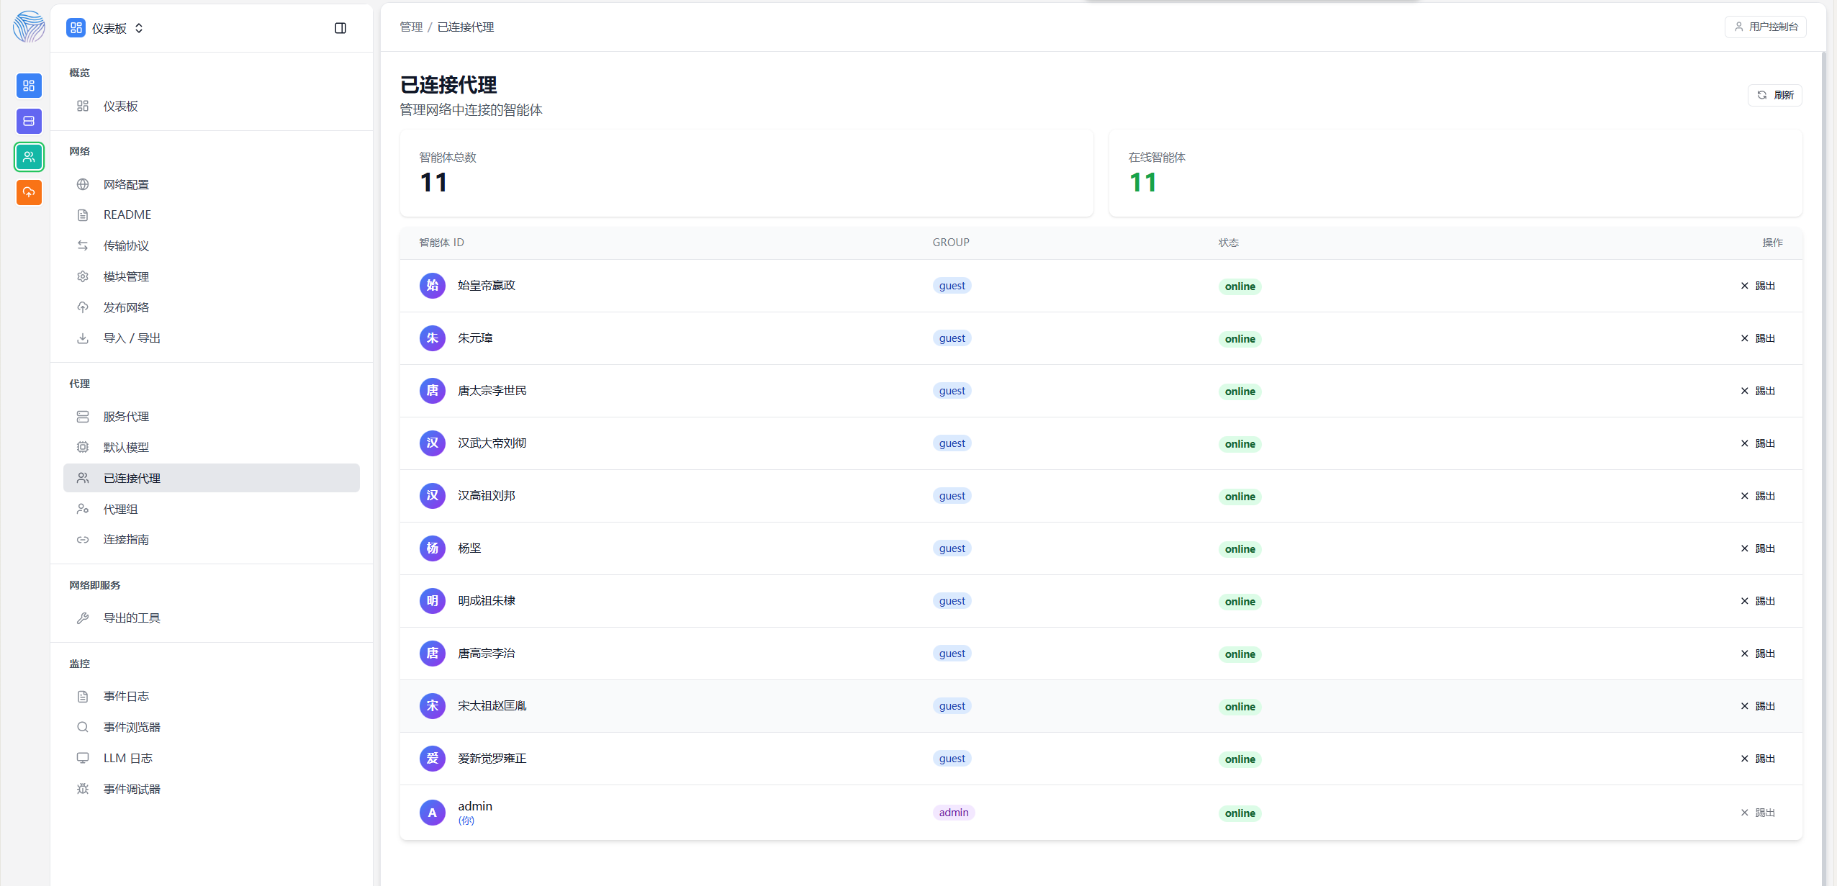Click 管理 breadcrumb link
The height and width of the screenshot is (886, 1837).
pos(411,27)
